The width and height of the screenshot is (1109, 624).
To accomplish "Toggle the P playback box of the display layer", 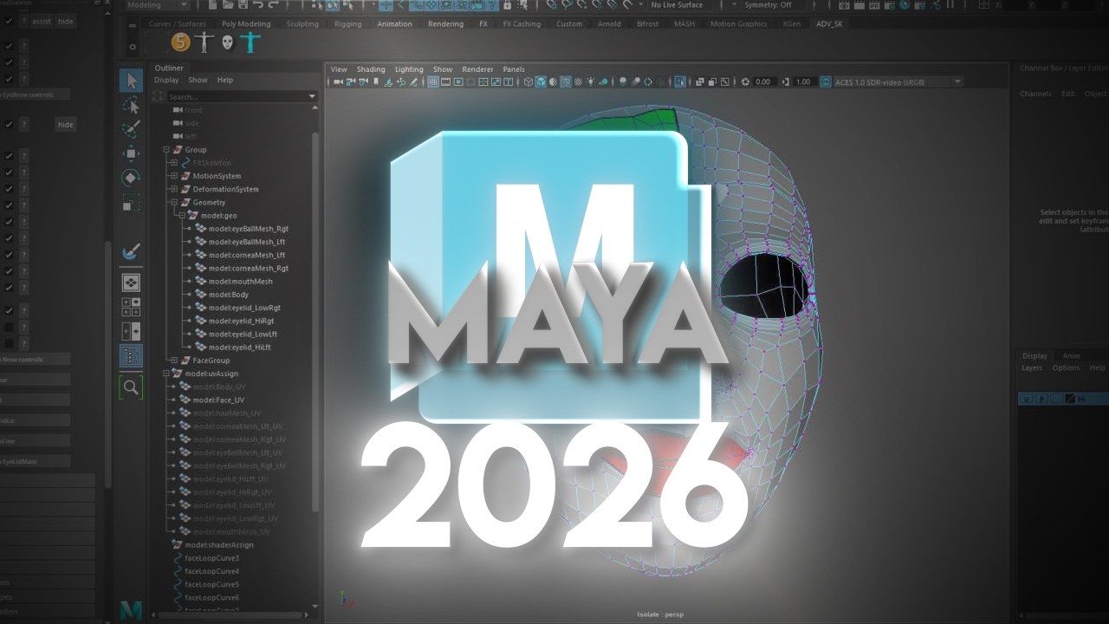I will coord(1041,399).
